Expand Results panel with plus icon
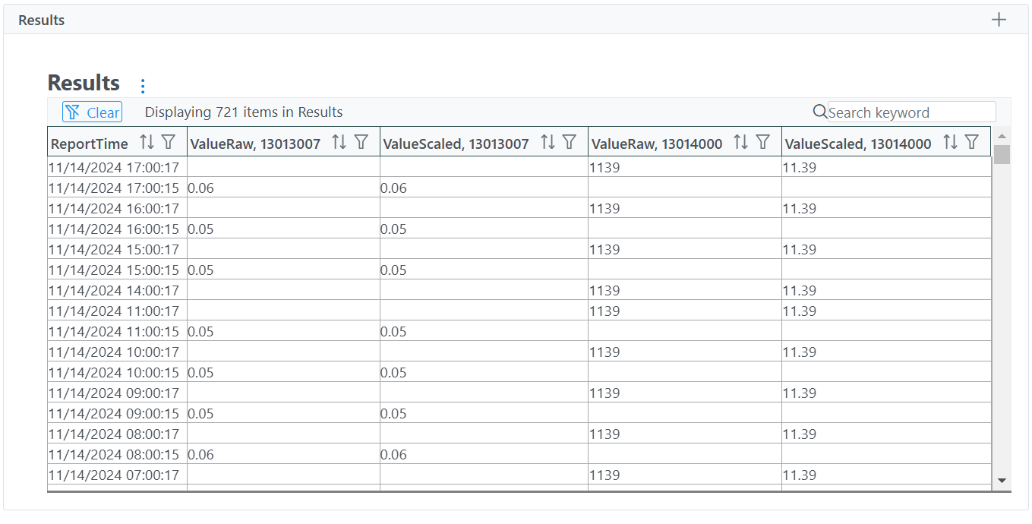Screen dimensions: 1032x524 [x=999, y=20]
